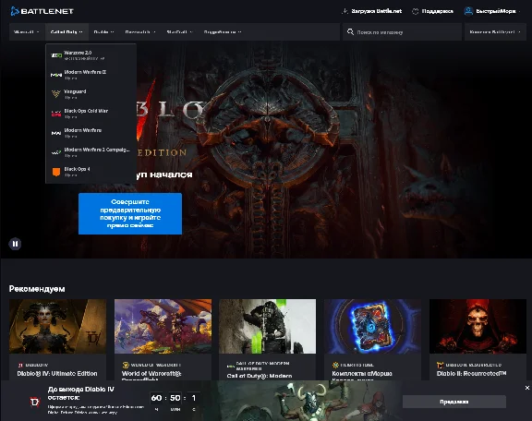Viewport: 532px width, 421px height.
Task: Open the Diablo II: Resurrected title link
Action: pos(472,374)
